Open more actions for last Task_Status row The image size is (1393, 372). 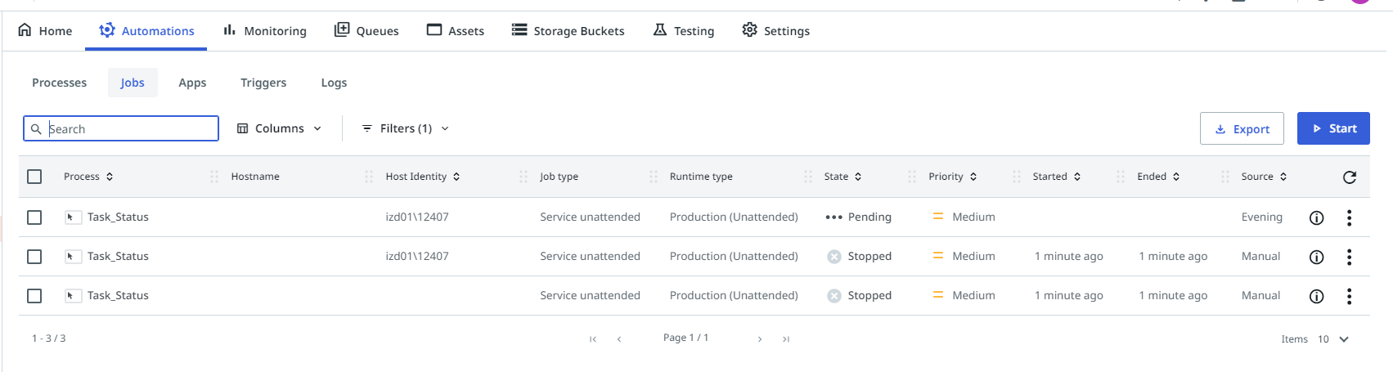(x=1349, y=296)
